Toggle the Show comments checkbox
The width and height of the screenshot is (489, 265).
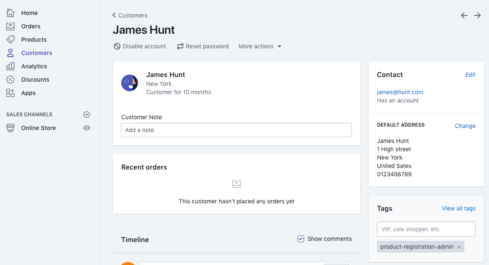(301, 239)
